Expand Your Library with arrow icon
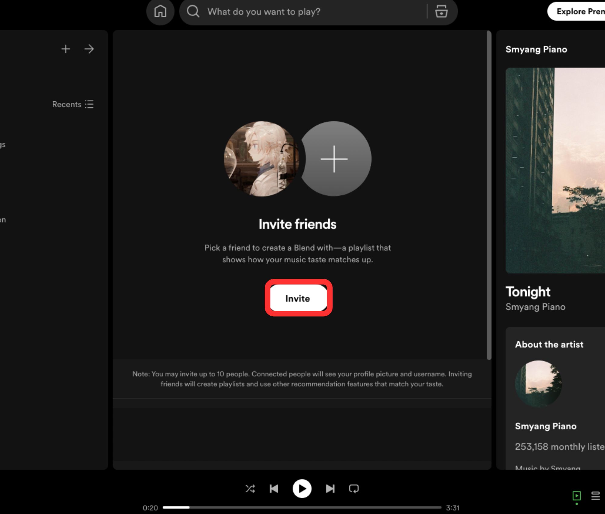This screenshot has height=514, width=605. pyautogui.click(x=89, y=49)
